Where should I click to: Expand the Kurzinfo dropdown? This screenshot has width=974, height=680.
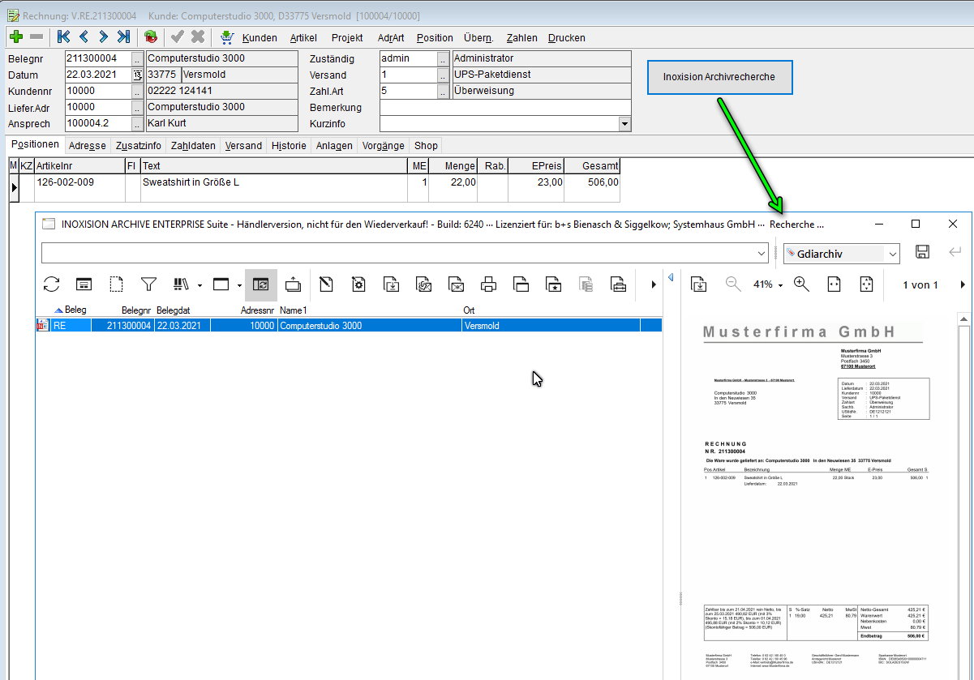pos(624,124)
